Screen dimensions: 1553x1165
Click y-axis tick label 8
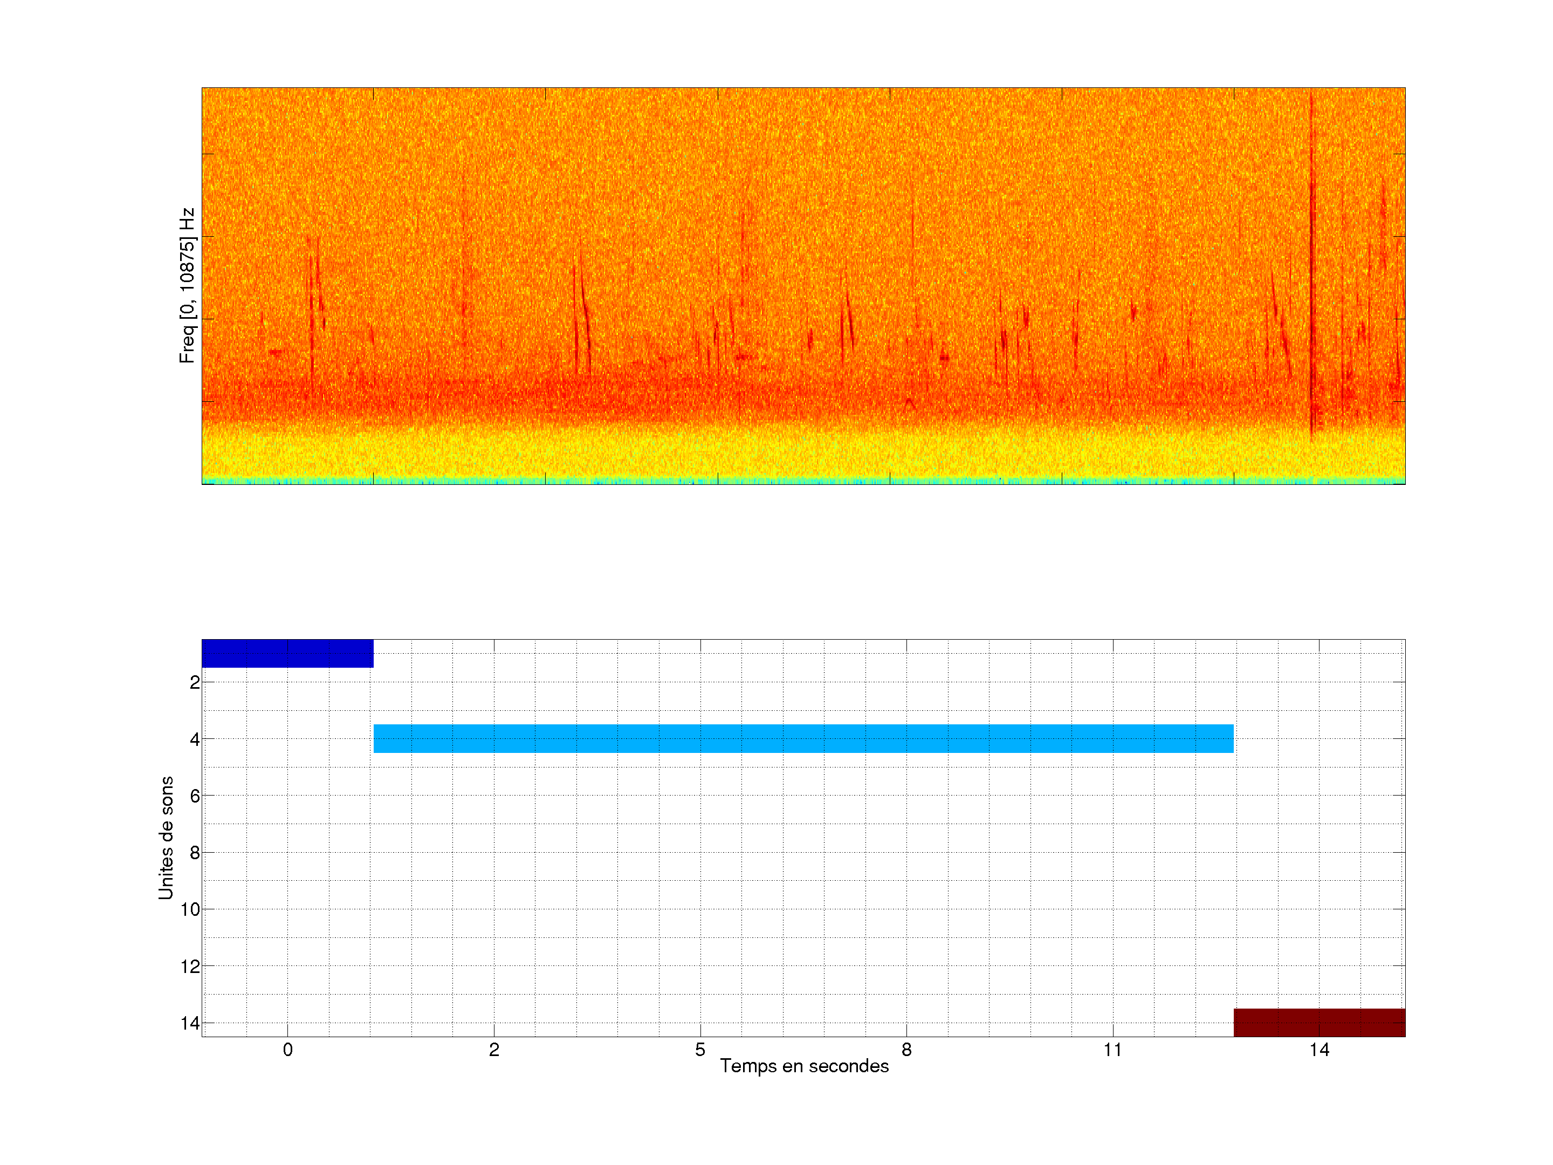coord(195,853)
